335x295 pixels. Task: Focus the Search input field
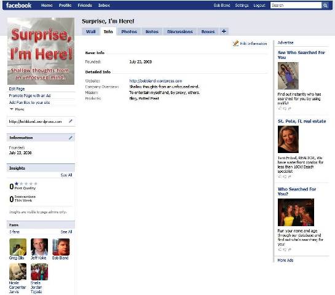click(x=296, y=6)
